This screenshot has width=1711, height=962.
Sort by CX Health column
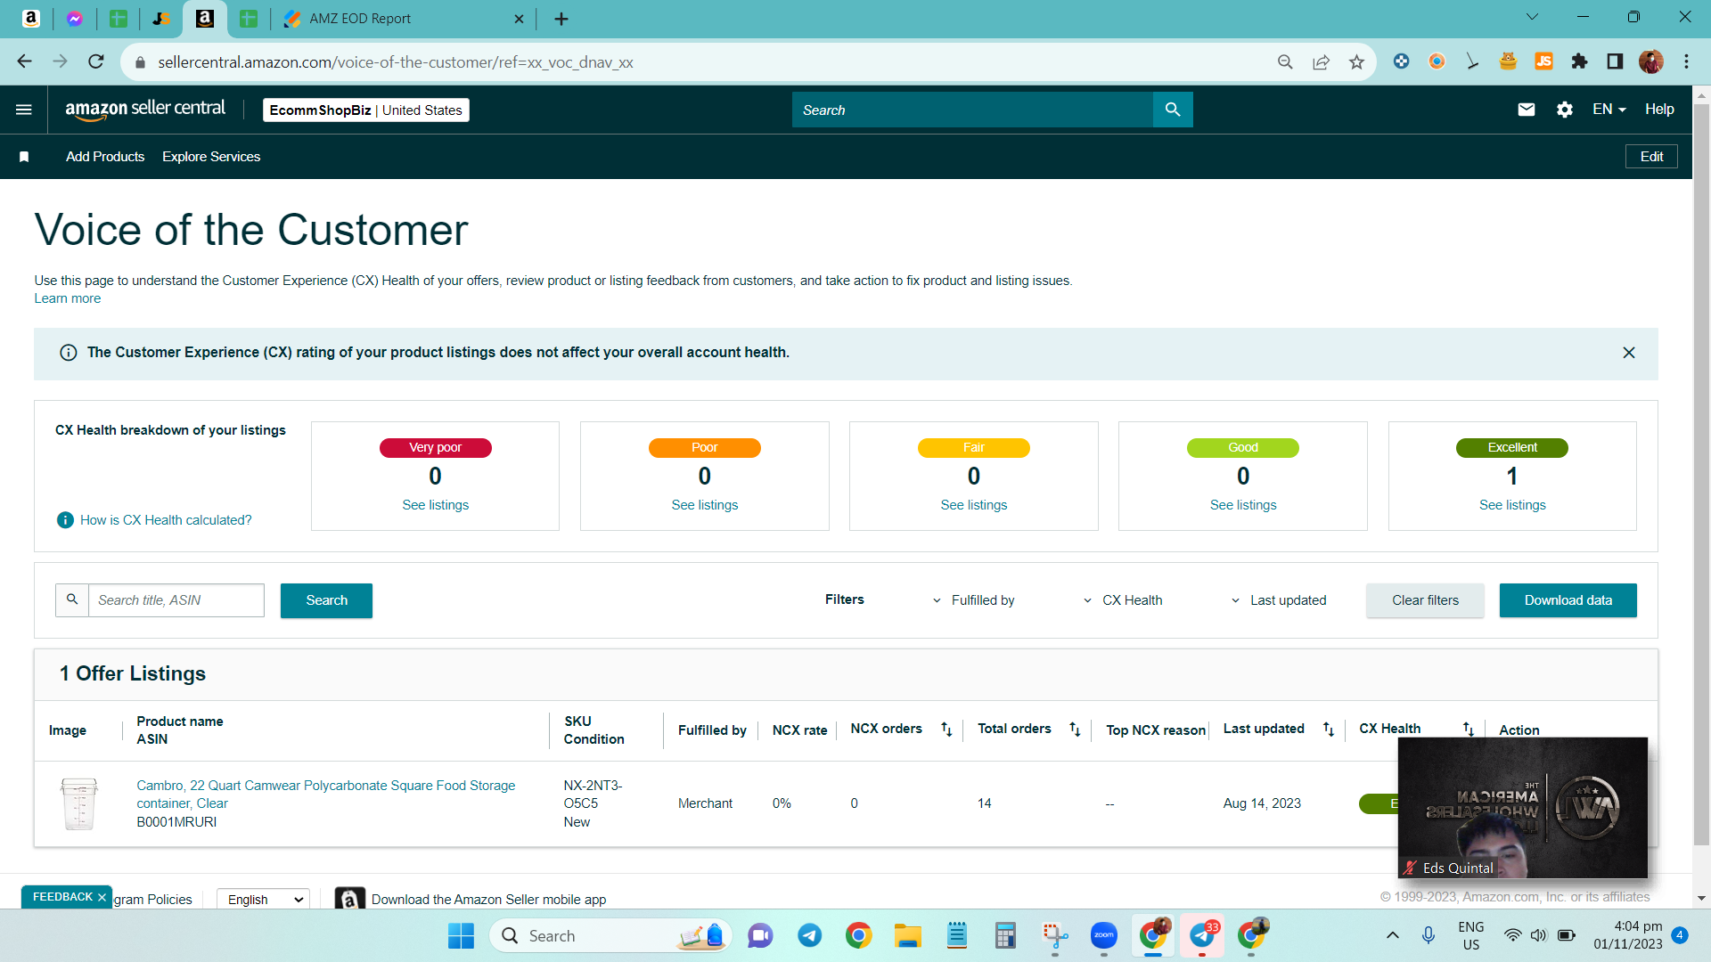(1468, 730)
